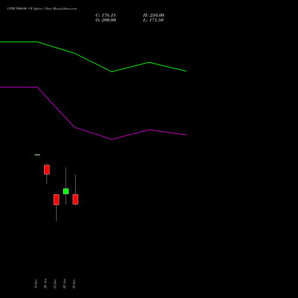This screenshot has width=298, height=298.
Task: Select the red candlestick above 23 Jan
Action: (76, 199)
